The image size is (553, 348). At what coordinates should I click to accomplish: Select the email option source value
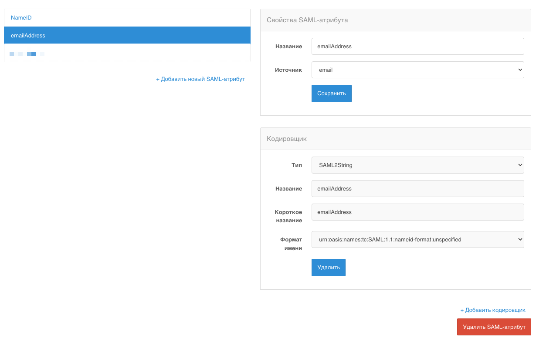pyautogui.click(x=417, y=70)
